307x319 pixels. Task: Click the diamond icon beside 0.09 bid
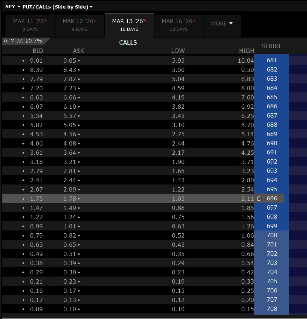[23, 309]
